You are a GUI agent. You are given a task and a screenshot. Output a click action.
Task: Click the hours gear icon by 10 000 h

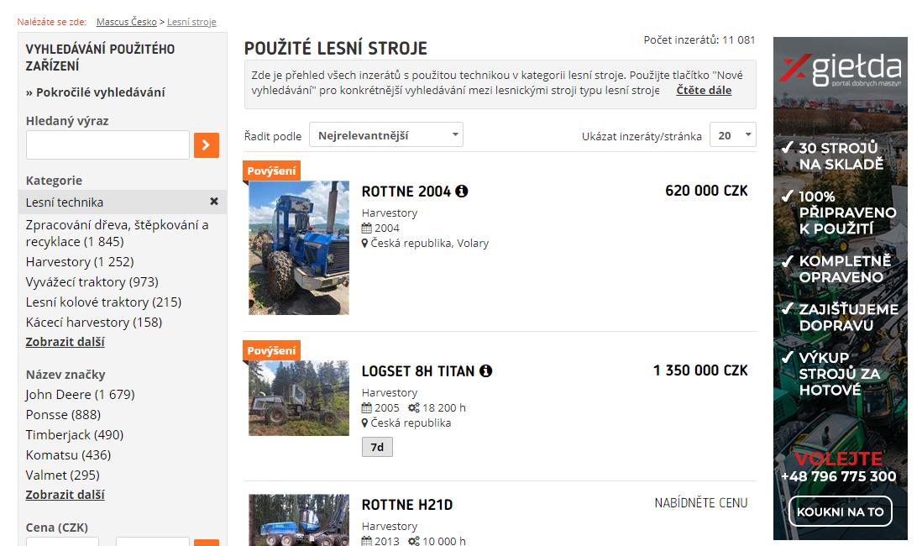coord(414,541)
